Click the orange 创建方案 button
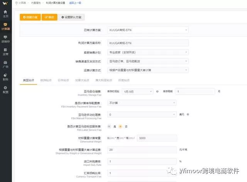This screenshot has height=182, width=247. click(30, 17)
